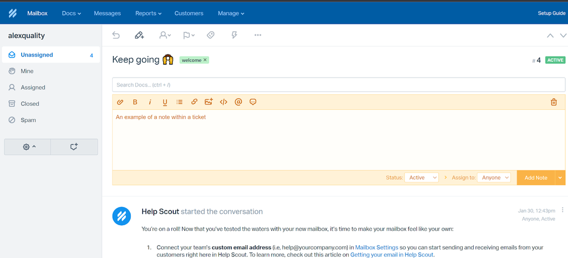The image size is (568, 258).
Task: Open the more options ellipsis menu
Action: click(x=258, y=35)
